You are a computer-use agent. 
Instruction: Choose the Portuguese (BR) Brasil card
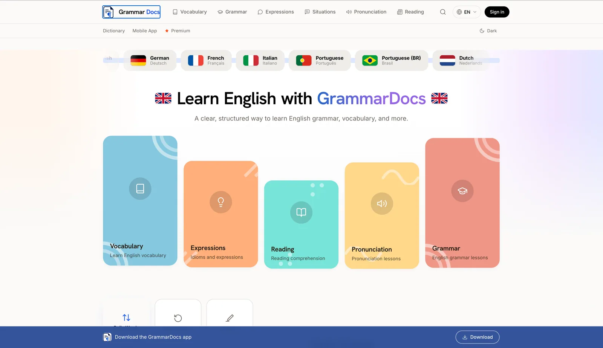(392, 60)
